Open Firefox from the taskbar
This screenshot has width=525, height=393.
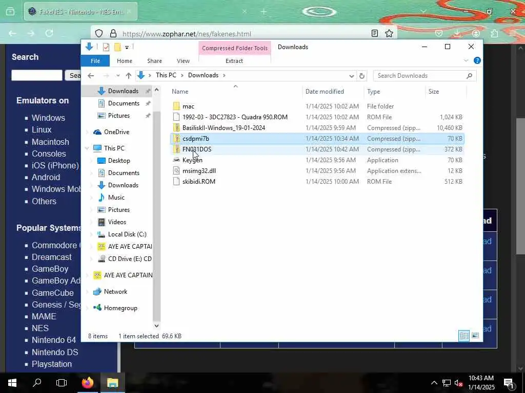88,383
